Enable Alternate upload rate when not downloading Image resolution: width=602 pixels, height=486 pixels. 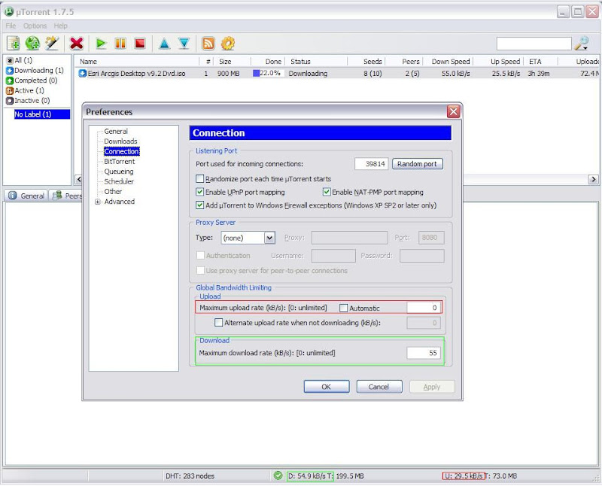point(218,323)
